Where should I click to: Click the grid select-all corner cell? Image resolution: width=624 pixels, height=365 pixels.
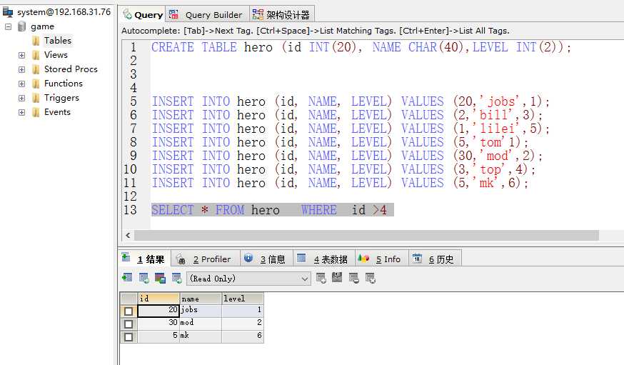click(129, 298)
